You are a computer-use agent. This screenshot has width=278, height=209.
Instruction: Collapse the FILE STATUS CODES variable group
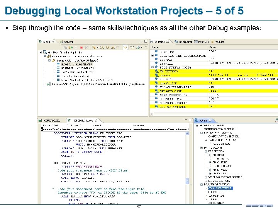pyautogui.click(x=153, y=67)
